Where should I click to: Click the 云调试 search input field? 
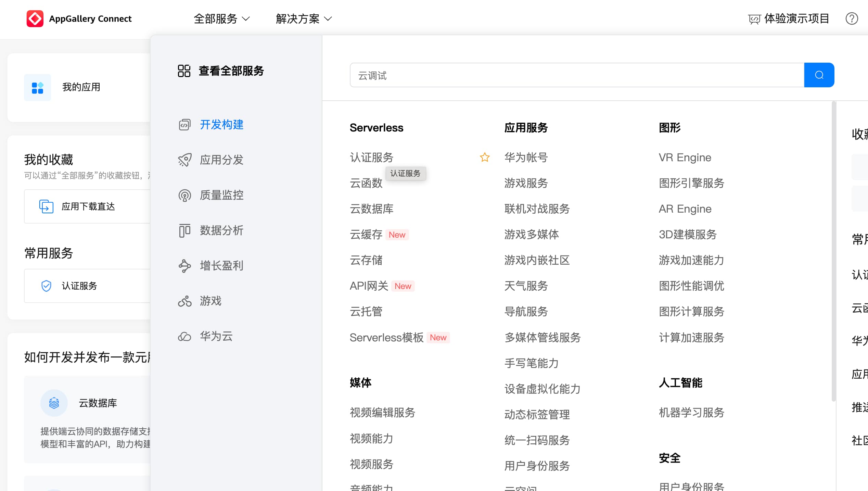[576, 75]
